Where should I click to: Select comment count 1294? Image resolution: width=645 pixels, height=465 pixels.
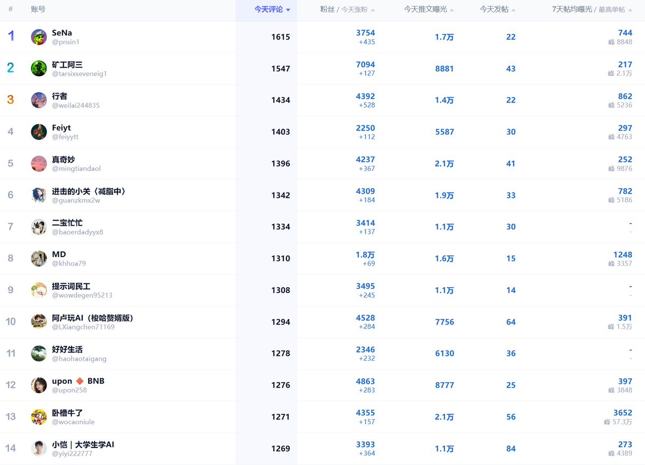[281, 322]
